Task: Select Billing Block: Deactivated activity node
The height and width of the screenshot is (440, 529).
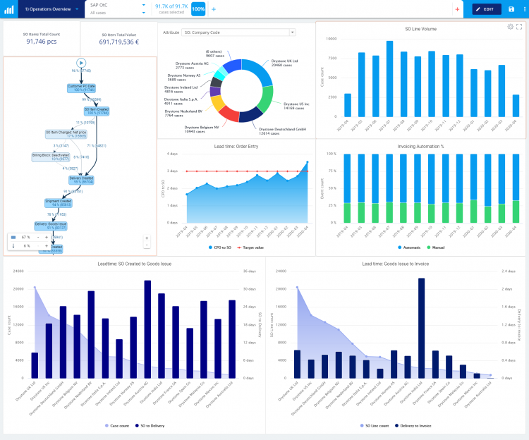Action: (x=51, y=157)
